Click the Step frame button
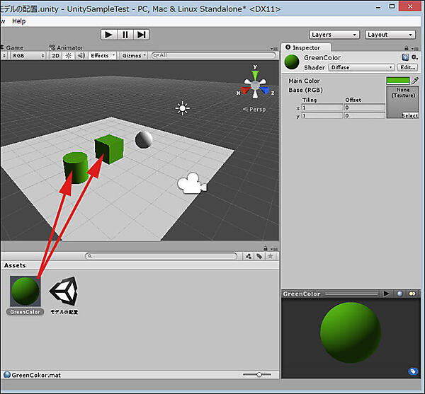This screenshot has width=425, height=394. [x=142, y=34]
